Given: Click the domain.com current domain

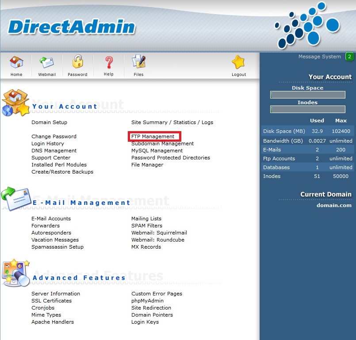Looking at the screenshot, I should click(334, 205).
